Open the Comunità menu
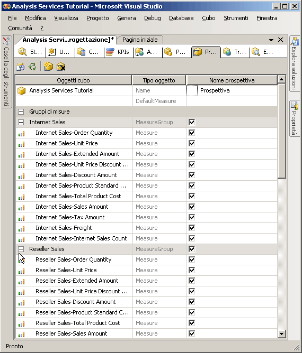The image size is (302, 353). [20, 29]
